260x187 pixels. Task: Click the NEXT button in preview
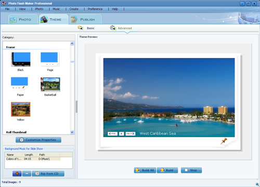click(131, 133)
